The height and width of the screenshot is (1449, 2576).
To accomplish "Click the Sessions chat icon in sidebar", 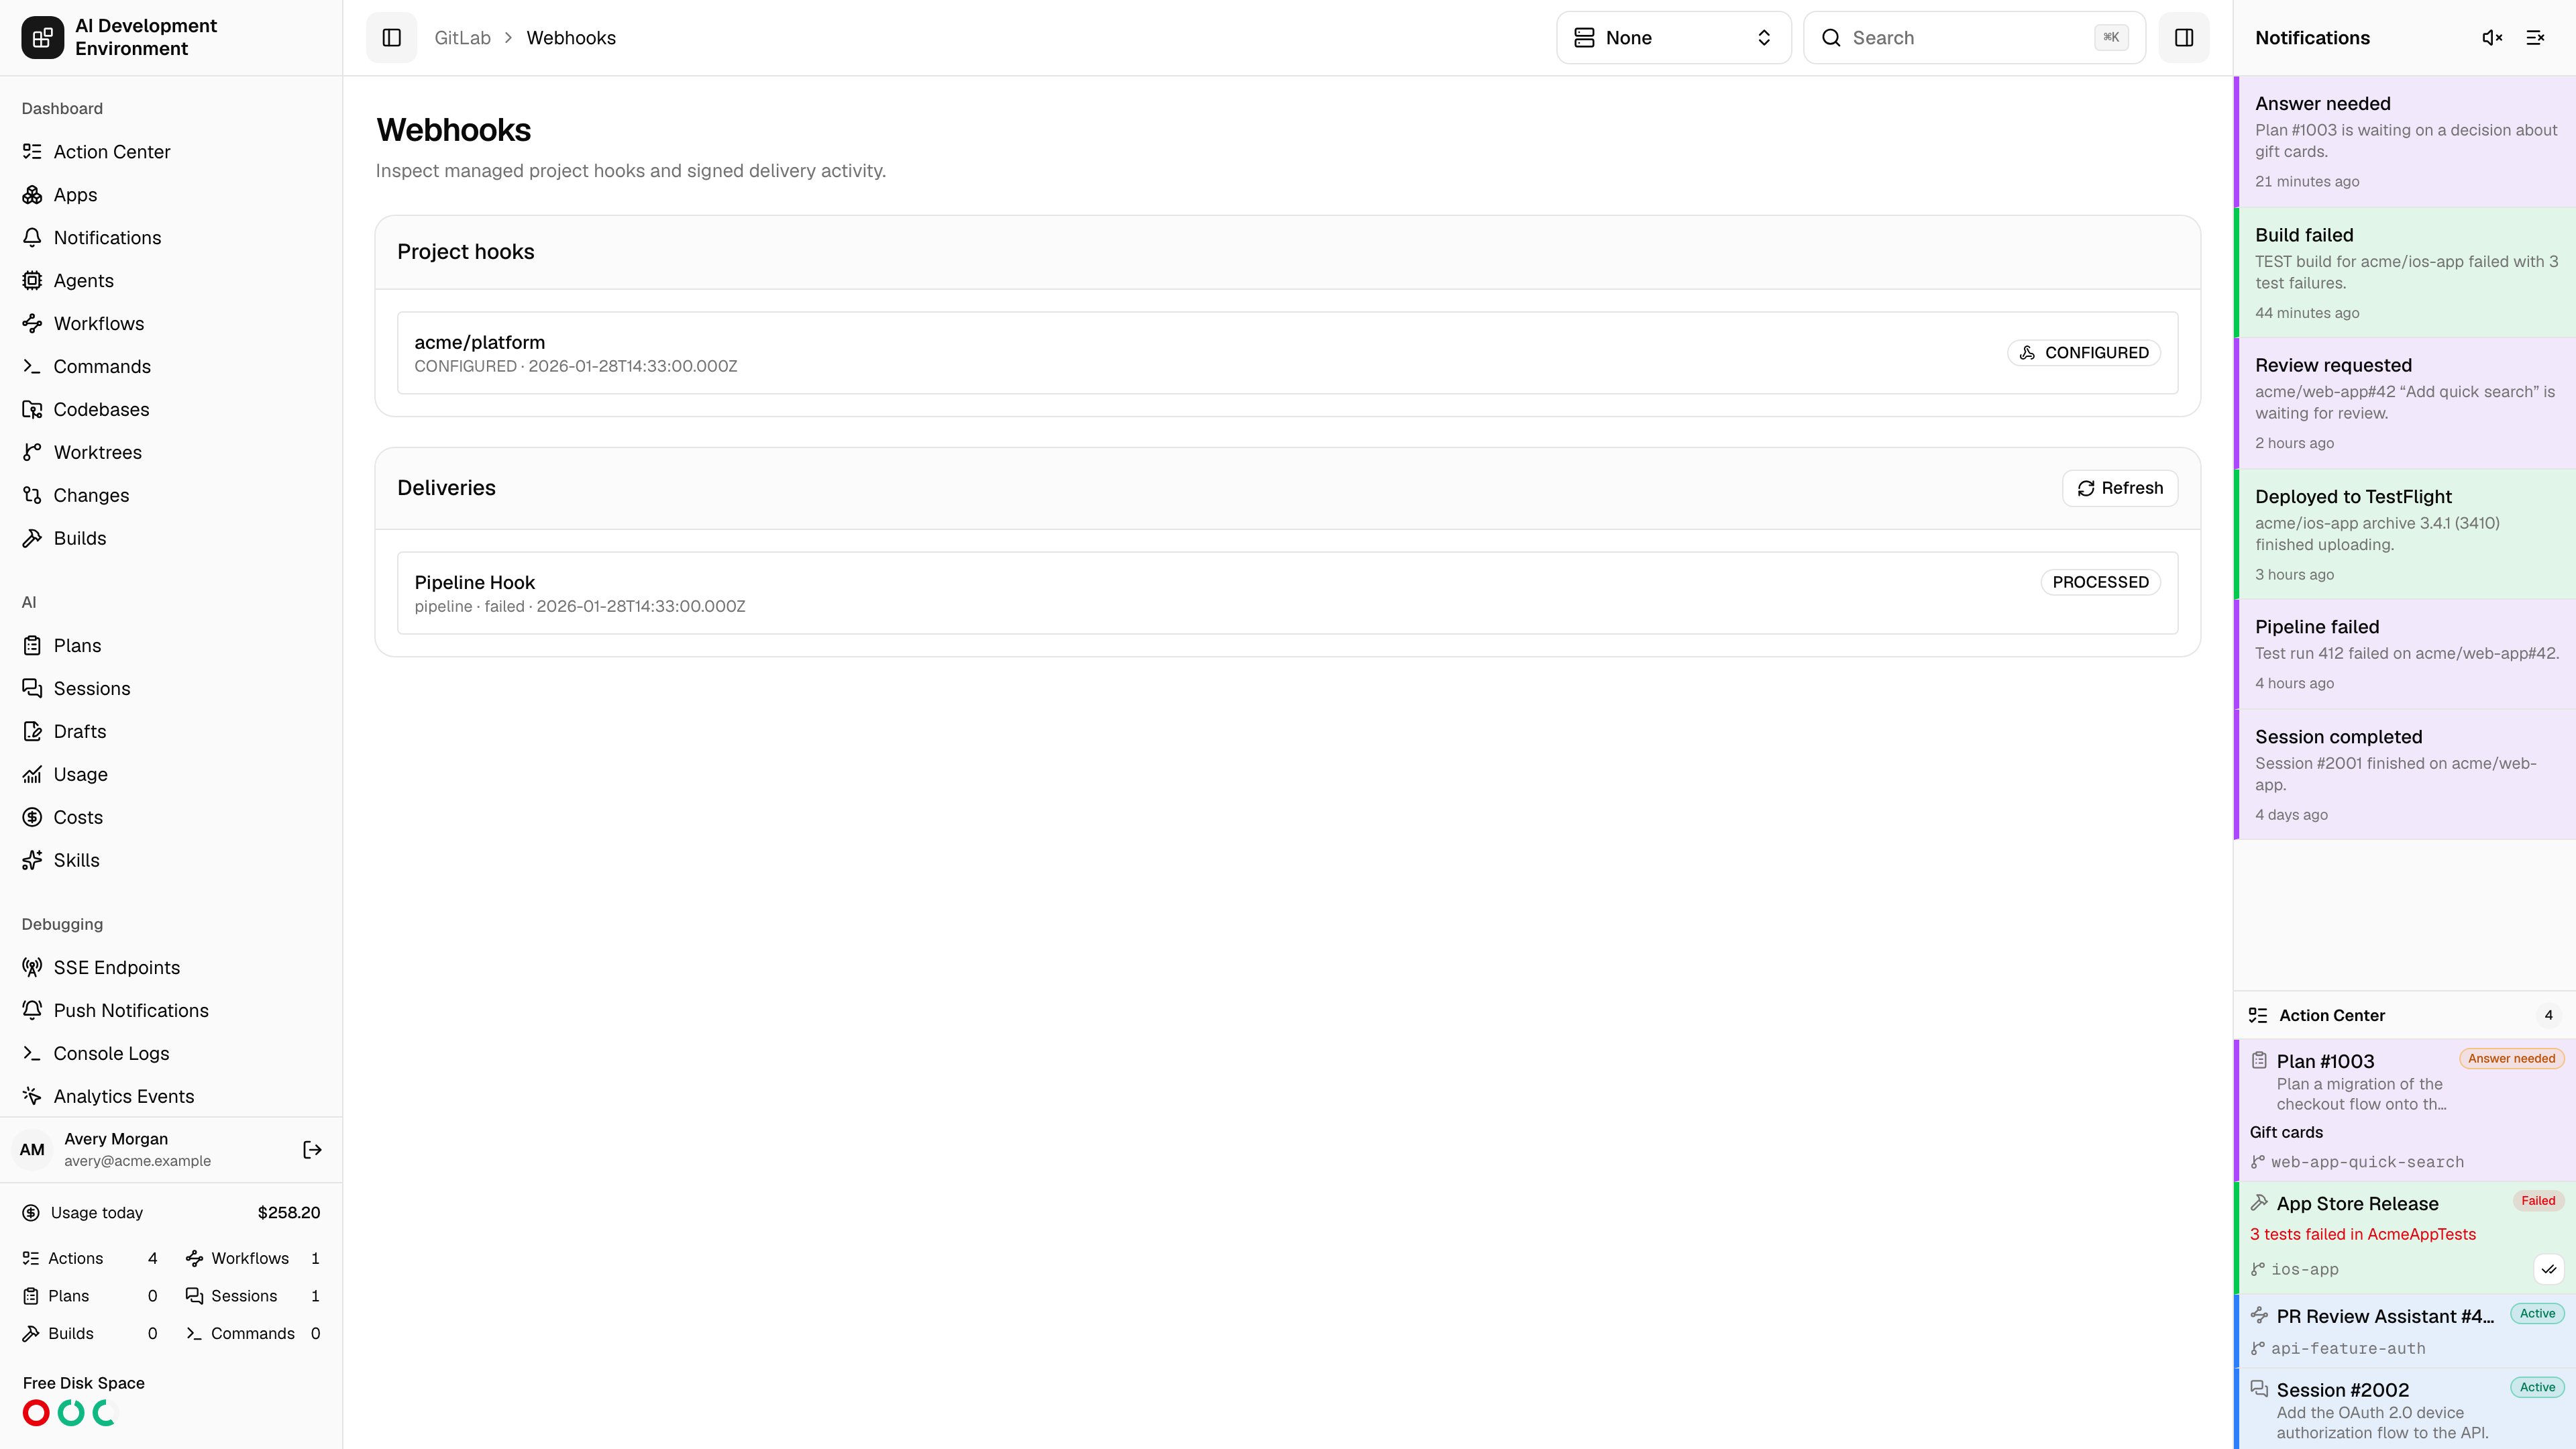I will click(x=32, y=689).
